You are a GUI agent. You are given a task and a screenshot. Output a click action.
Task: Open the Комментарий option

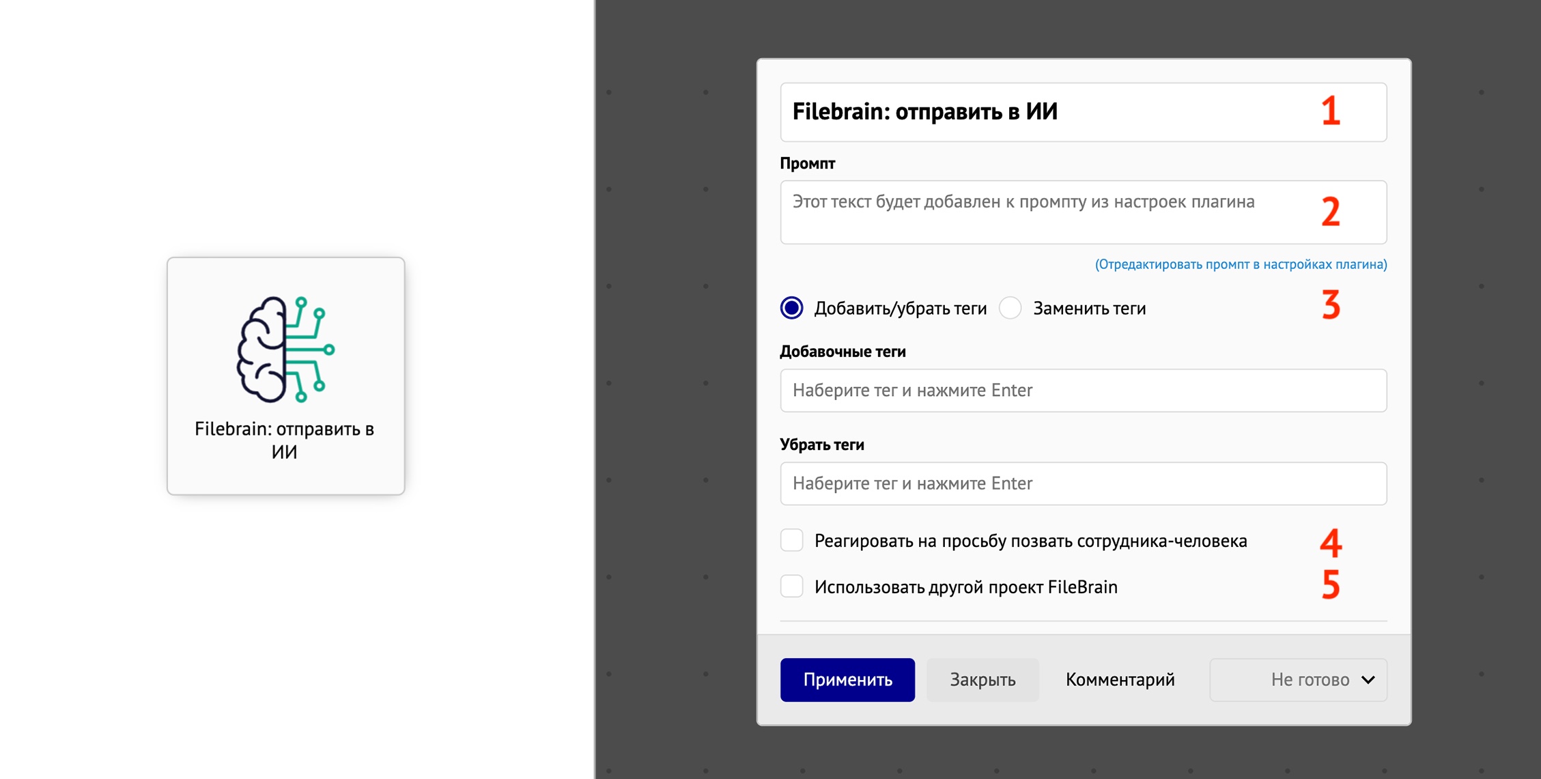pyautogui.click(x=1120, y=679)
